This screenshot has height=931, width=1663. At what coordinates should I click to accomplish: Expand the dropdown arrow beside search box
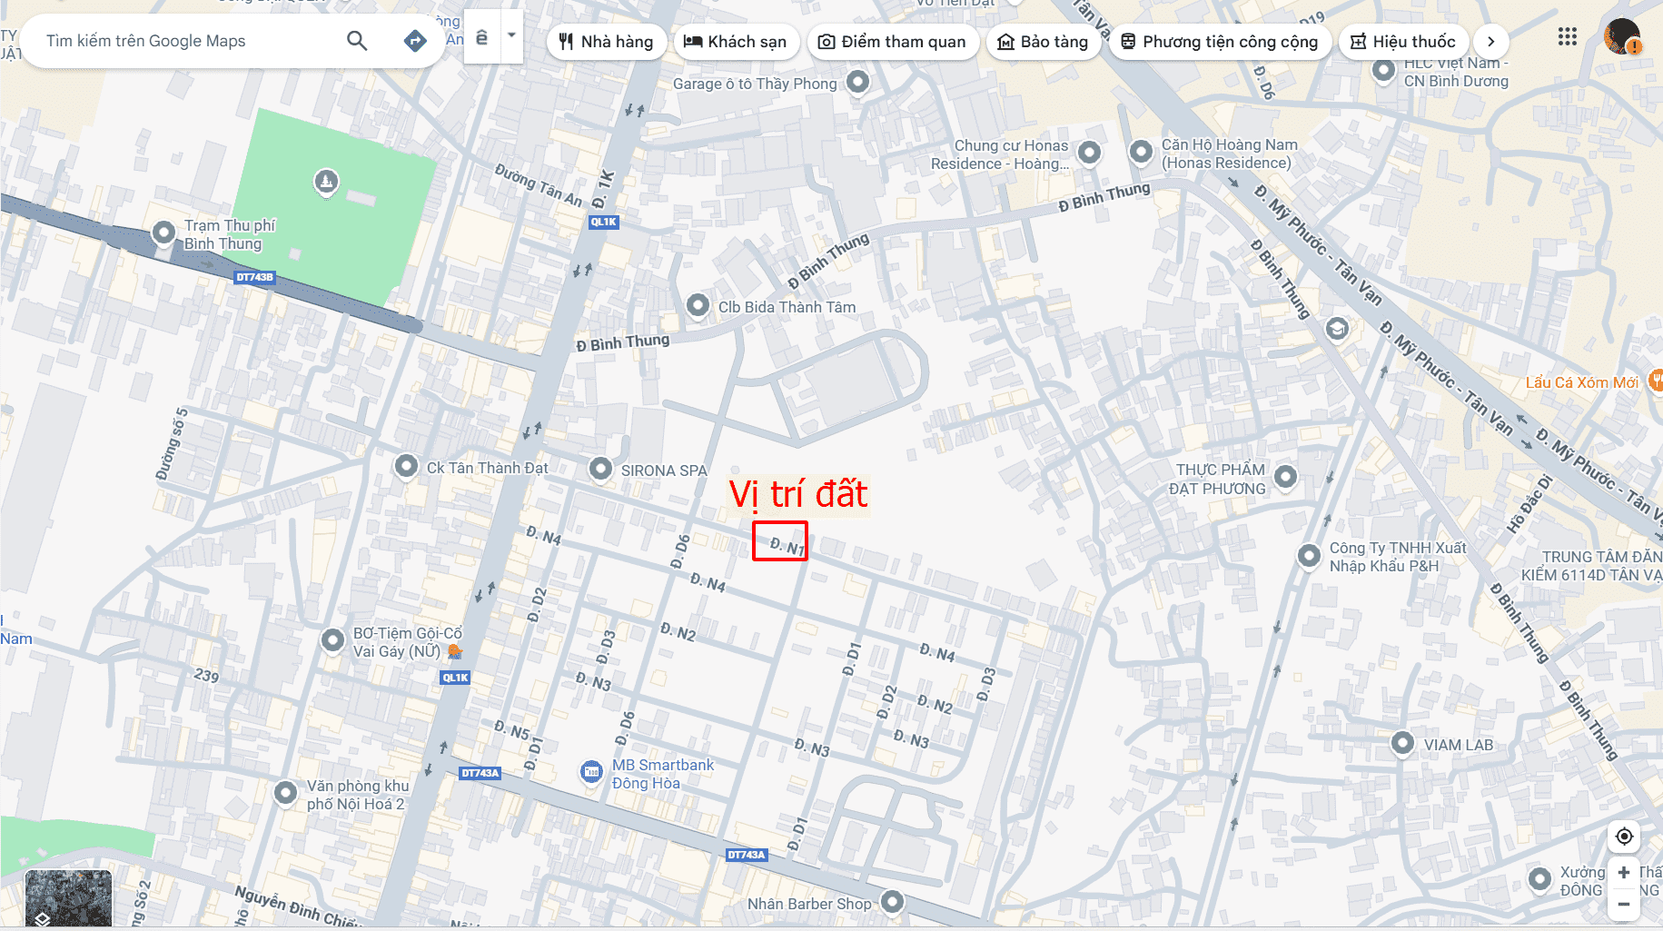[x=511, y=36]
